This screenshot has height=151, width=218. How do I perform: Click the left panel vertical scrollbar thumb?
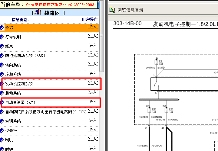(x=102, y=36)
